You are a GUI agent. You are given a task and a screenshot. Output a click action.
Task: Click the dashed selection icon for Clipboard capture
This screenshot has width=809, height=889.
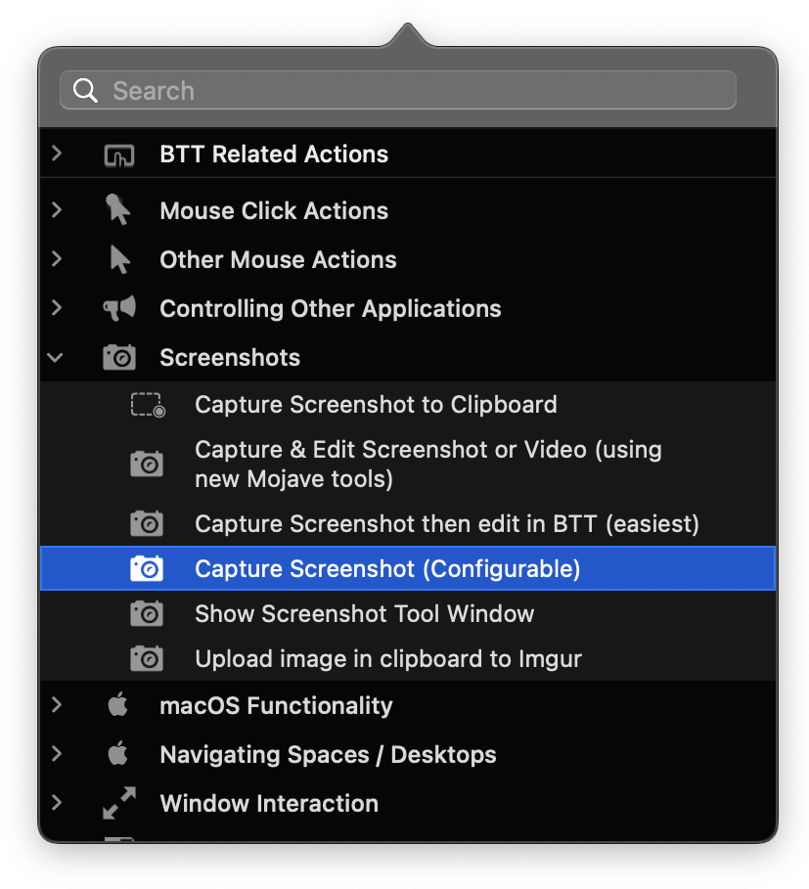pyautogui.click(x=147, y=405)
